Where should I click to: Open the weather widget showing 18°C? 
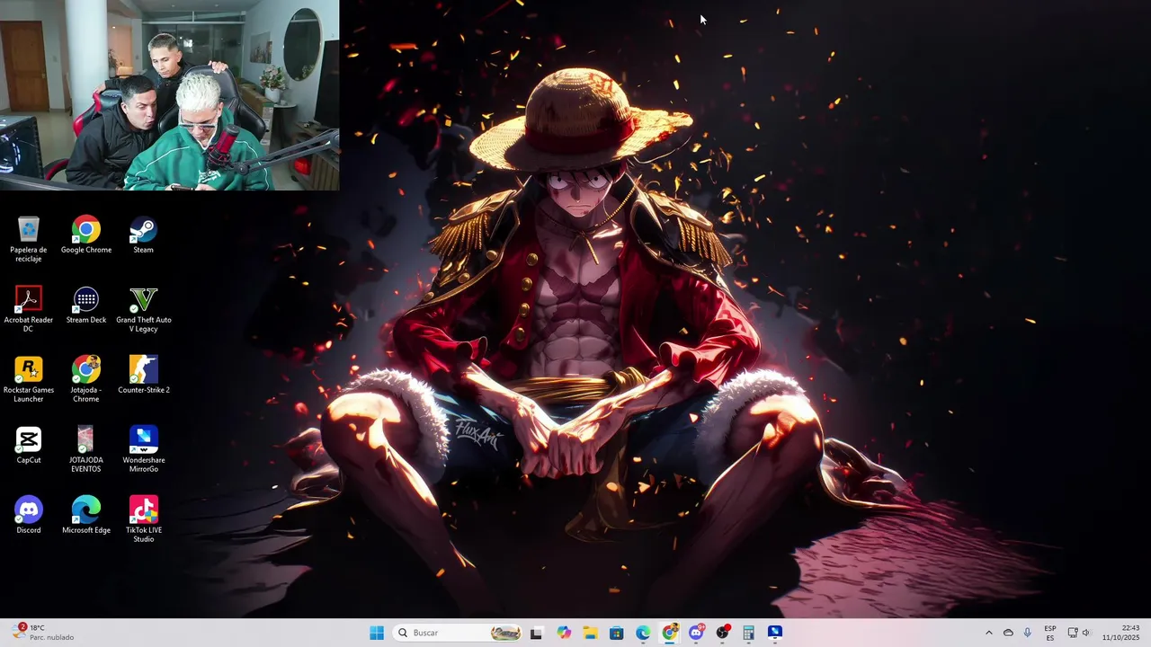43,633
